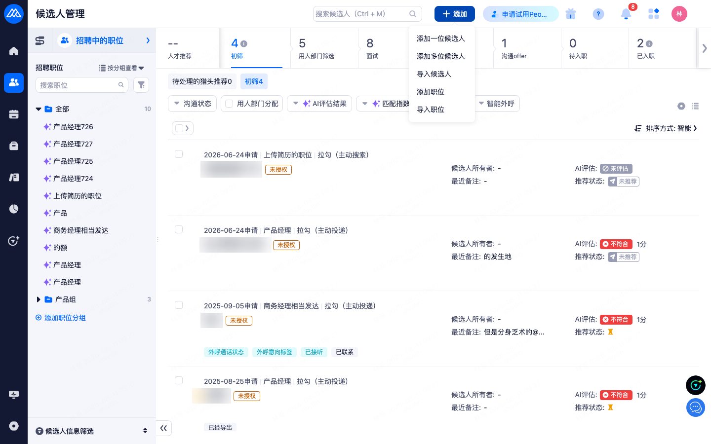Click the stacked-bars icon left of 招聘中的职位
Screen dimensions: 711x444
[x=40, y=40]
